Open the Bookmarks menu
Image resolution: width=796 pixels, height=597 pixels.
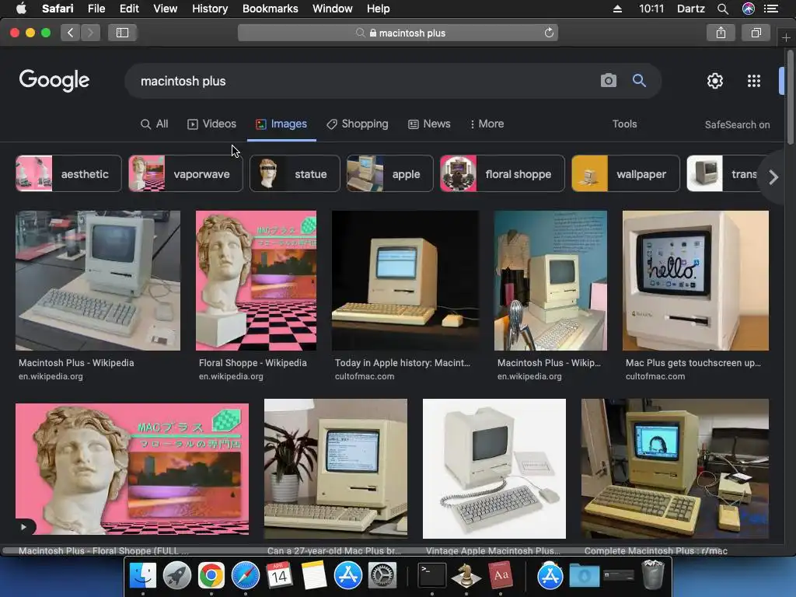pos(270,9)
